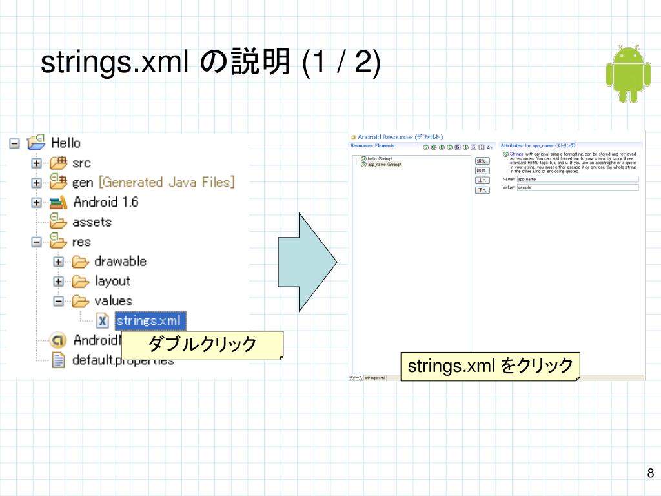The image size is (661, 496).
Task: Click the assets folder icon
Action: (x=58, y=222)
